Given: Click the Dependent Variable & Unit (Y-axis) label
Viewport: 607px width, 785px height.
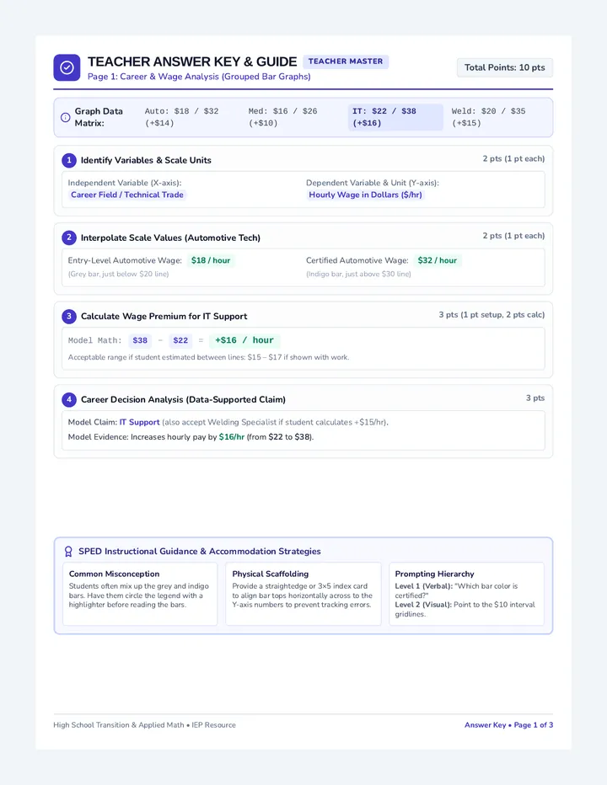Looking at the screenshot, I should tap(373, 183).
